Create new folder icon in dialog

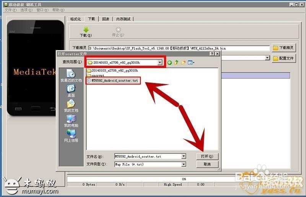183,62
